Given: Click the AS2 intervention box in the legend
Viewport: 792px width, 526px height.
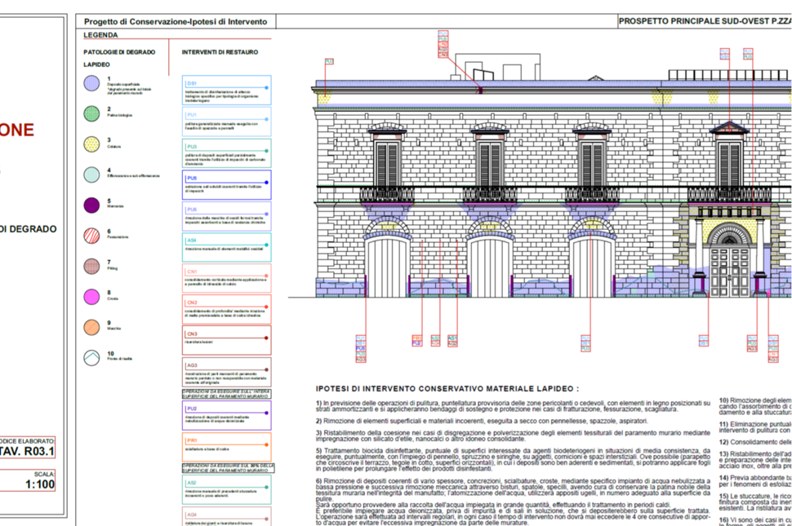Looking at the screenshot, I should [226, 489].
